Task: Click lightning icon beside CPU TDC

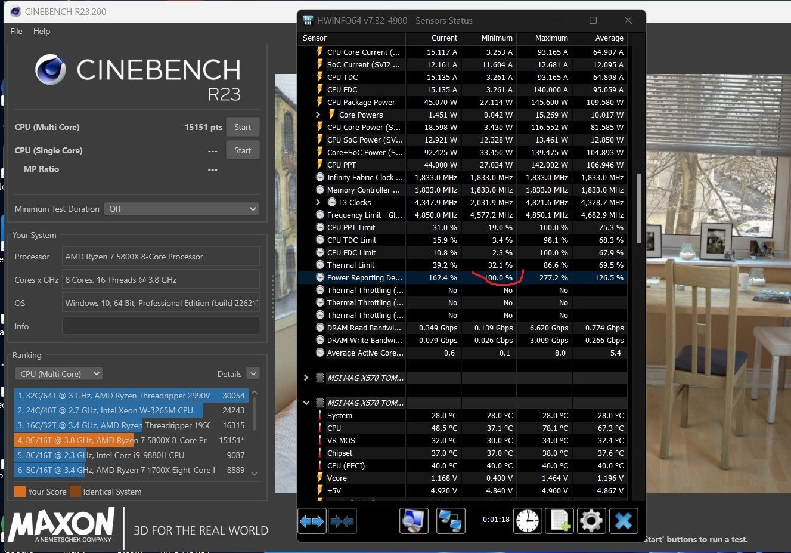Action: tap(320, 77)
